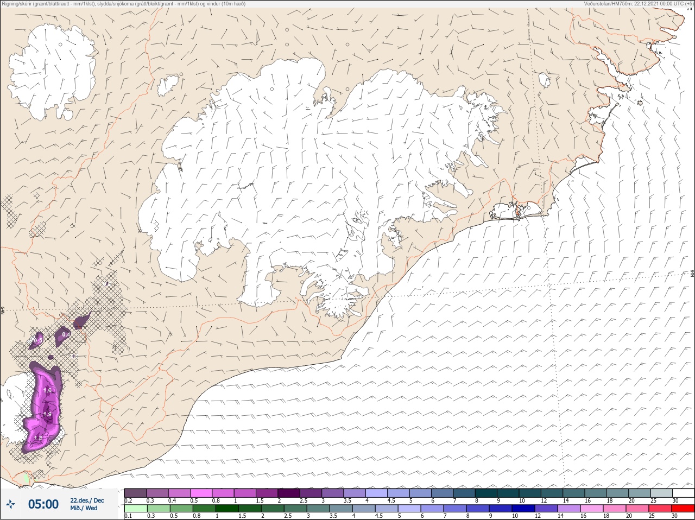The width and height of the screenshot is (695, 520).
Task: Click the 'Mið./ Wed' weekday text
Action: 84,508
